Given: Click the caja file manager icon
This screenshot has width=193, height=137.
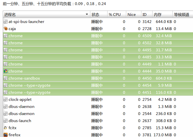Looking at the screenshot, I should pyautogui.click(x=6, y=29).
